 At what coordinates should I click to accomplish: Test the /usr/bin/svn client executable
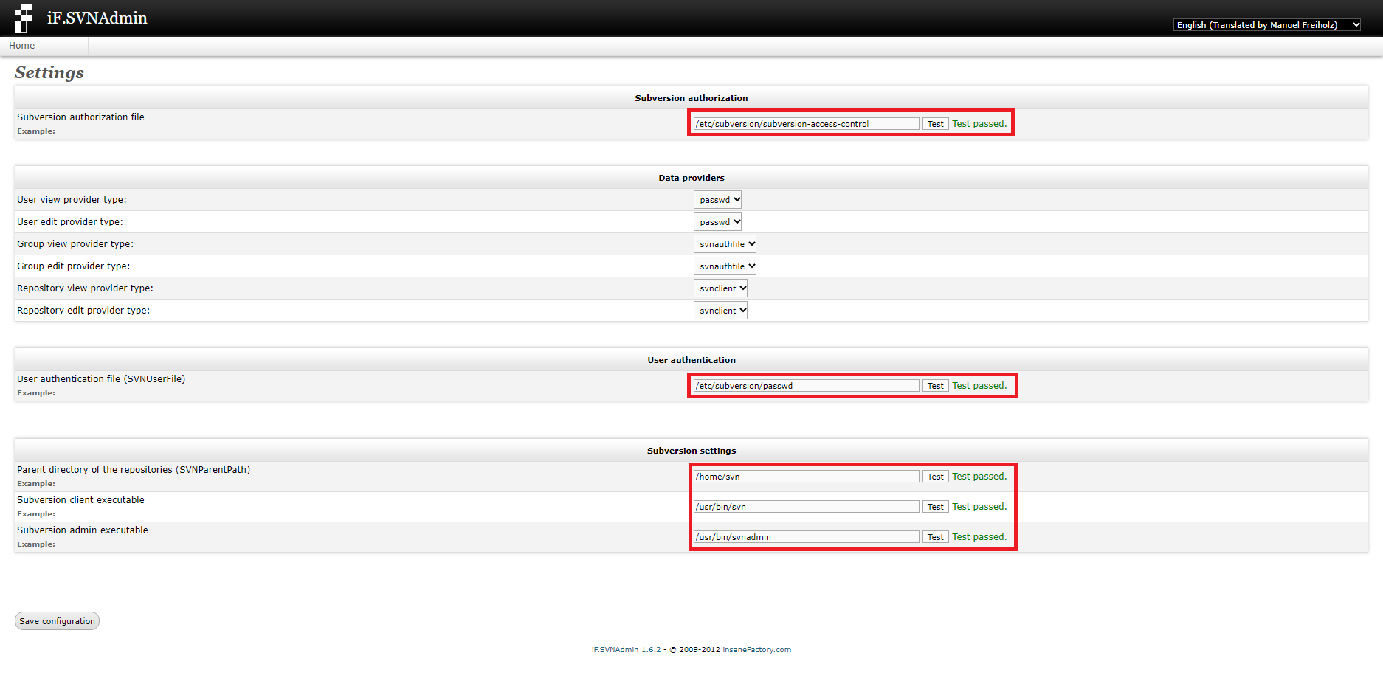pyautogui.click(x=935, y=507)
